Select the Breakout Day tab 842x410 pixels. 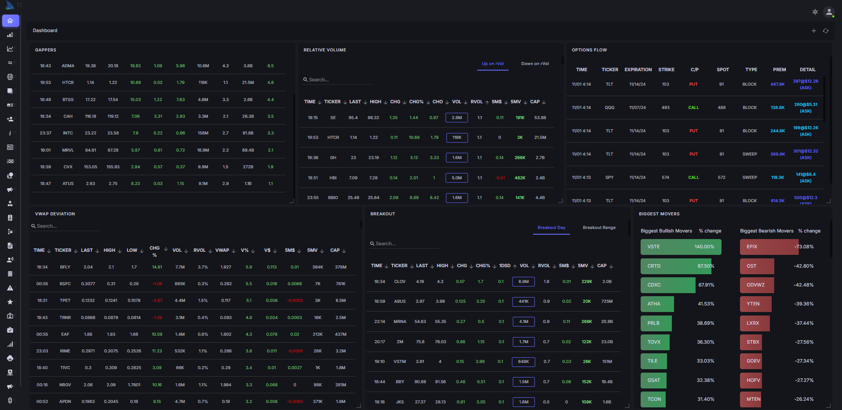click(551, 228)
